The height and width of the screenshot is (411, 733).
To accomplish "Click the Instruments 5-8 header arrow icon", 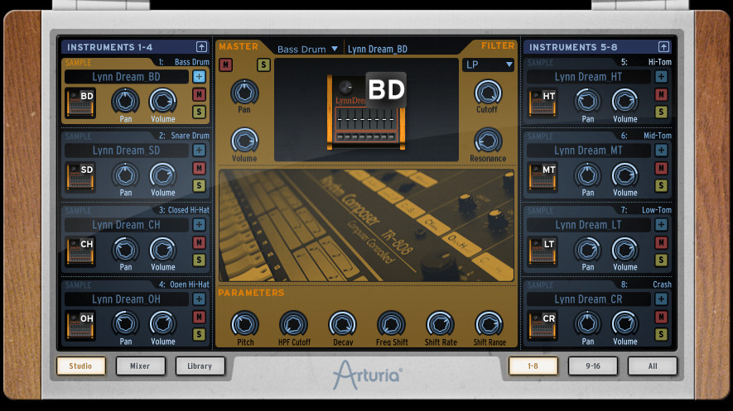I will click(x=663, y=46).
